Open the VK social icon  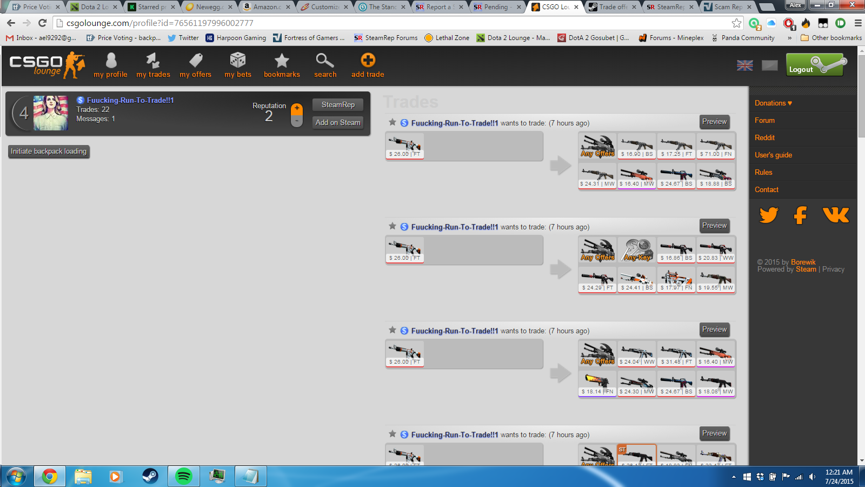click(835, 215)
